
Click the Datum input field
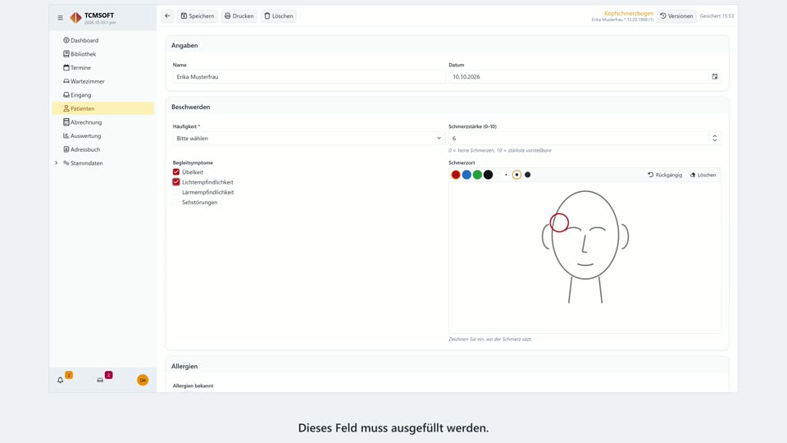578,77
